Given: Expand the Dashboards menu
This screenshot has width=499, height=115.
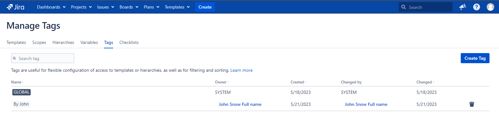Looking at the screenshot, I should [x=51, y=7].
